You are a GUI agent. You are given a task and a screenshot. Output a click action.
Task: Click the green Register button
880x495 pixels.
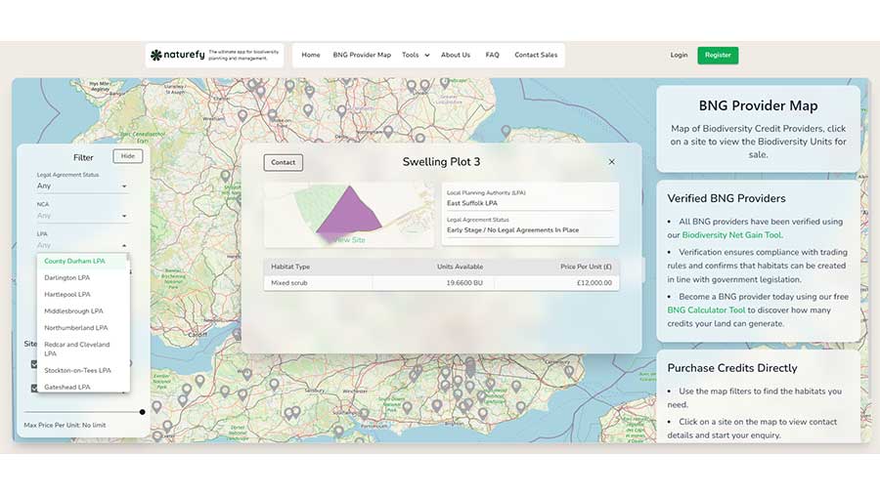coord(718,55)
